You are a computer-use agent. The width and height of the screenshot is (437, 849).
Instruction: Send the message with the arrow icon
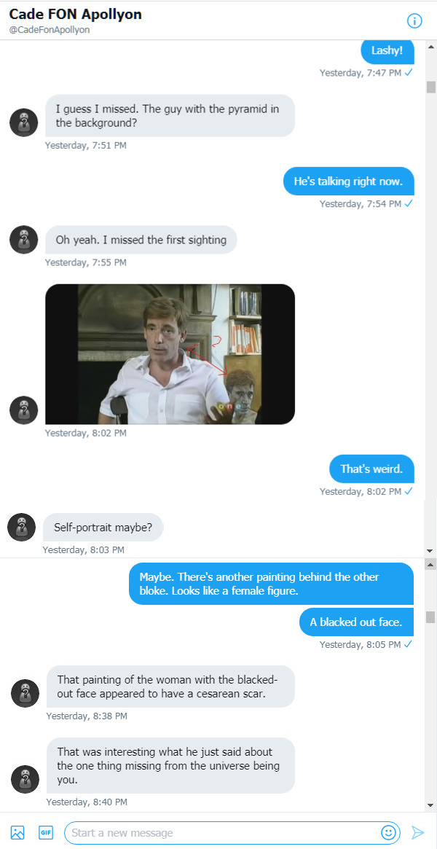pos(419,832)
